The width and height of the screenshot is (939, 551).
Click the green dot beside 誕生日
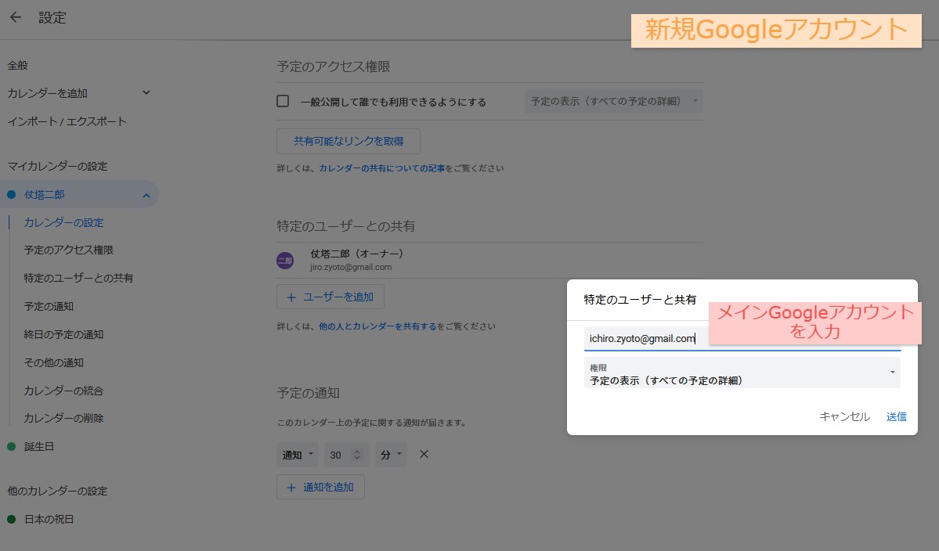click(12, 446)
